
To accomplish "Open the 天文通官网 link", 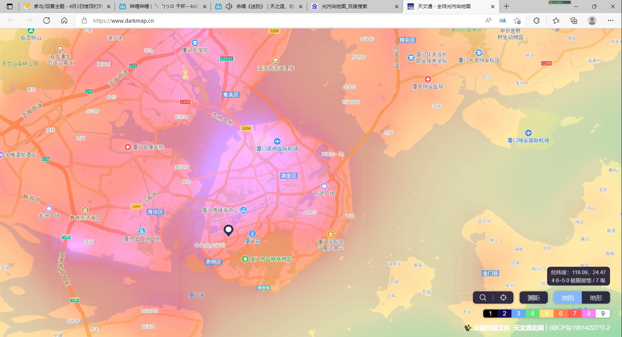I will pyautogui.click(x=528, y=328).
